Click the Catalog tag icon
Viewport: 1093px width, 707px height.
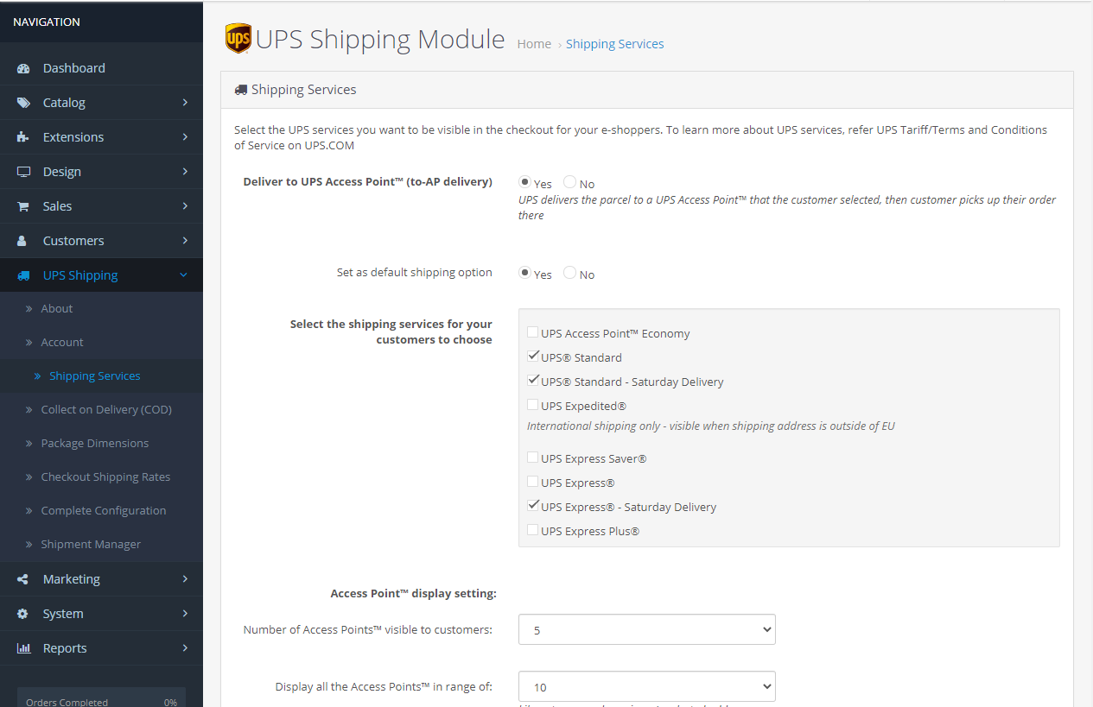(23, 103)
